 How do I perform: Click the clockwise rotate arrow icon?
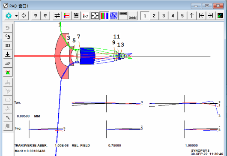[x=45, y=15]
